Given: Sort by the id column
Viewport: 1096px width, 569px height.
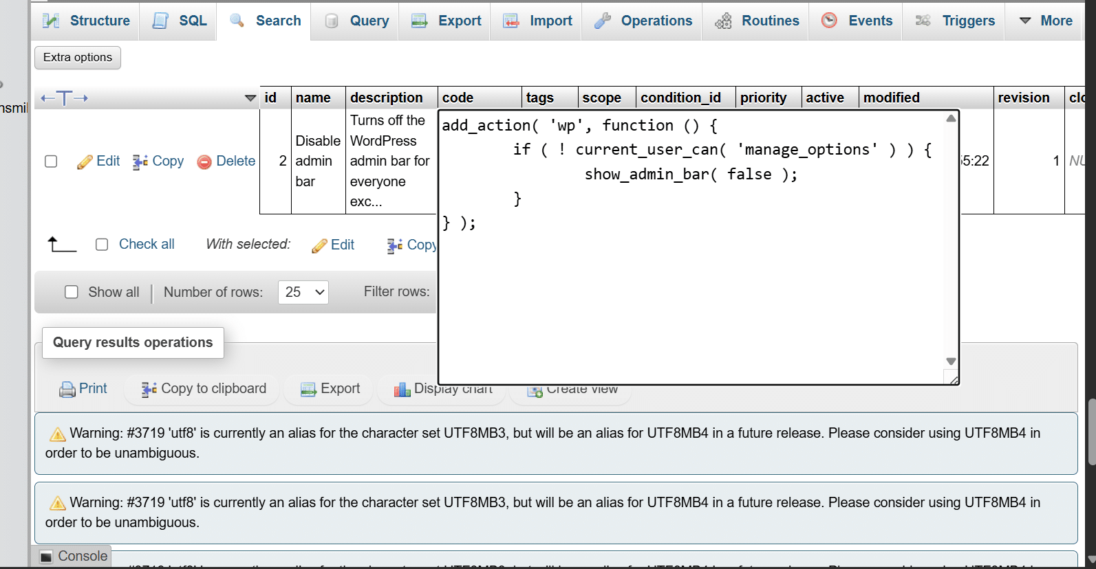Looking at the screenshot, I should 270,98.
